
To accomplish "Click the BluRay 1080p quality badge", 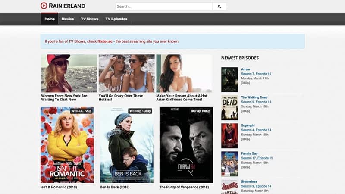I will pos(201,111).
